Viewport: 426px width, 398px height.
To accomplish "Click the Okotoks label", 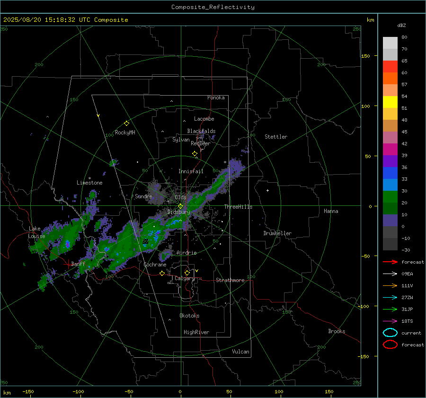I will 189,316.
